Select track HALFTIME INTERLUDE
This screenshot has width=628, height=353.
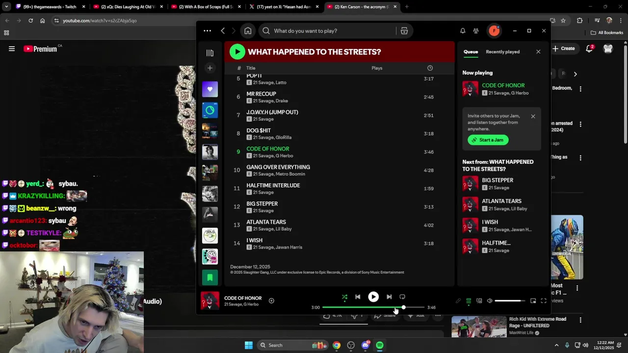(273, 185)
